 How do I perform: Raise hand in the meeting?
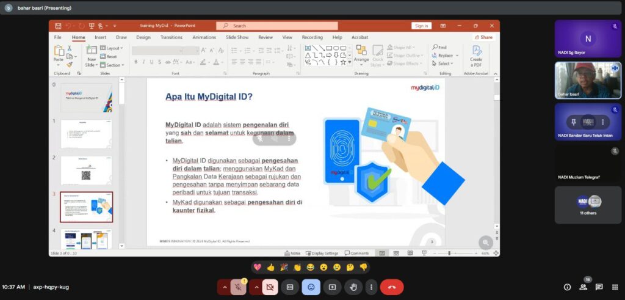(x=353, y=287)
